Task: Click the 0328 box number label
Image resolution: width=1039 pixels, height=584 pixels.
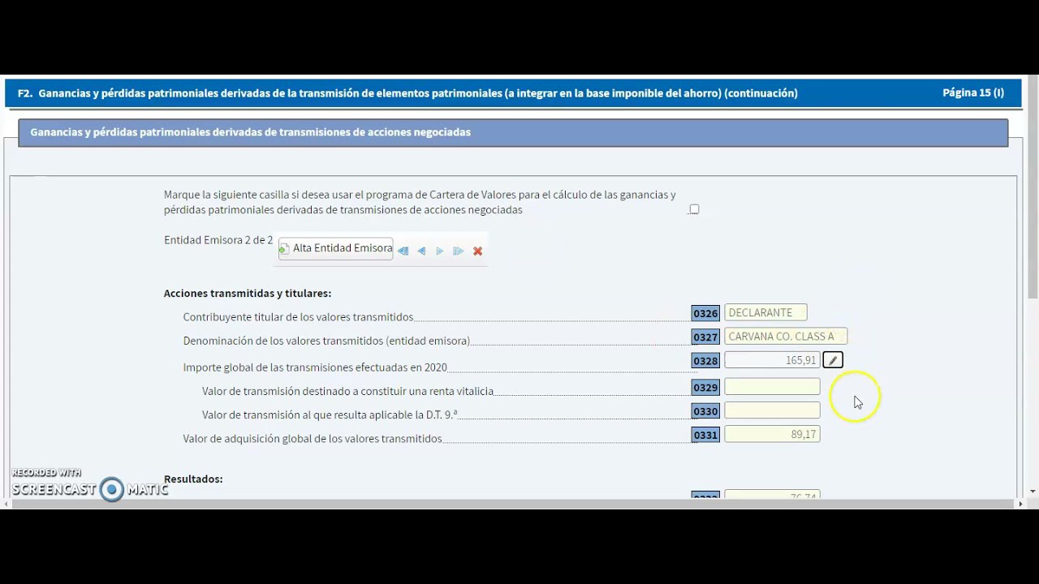Action: 705,361
